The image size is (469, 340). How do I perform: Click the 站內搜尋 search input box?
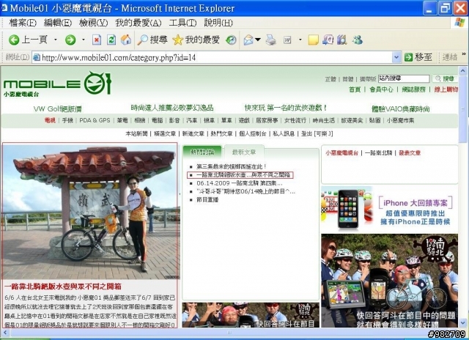[x=404, y=78]
